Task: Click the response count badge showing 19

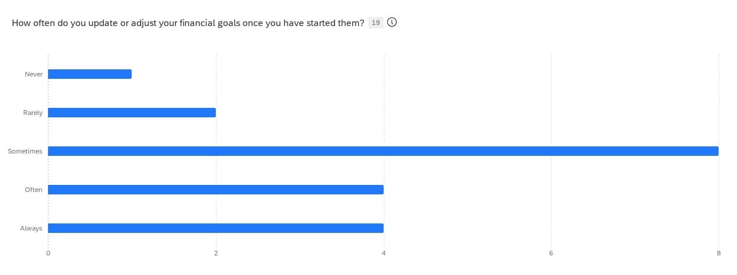Action: 376,23
